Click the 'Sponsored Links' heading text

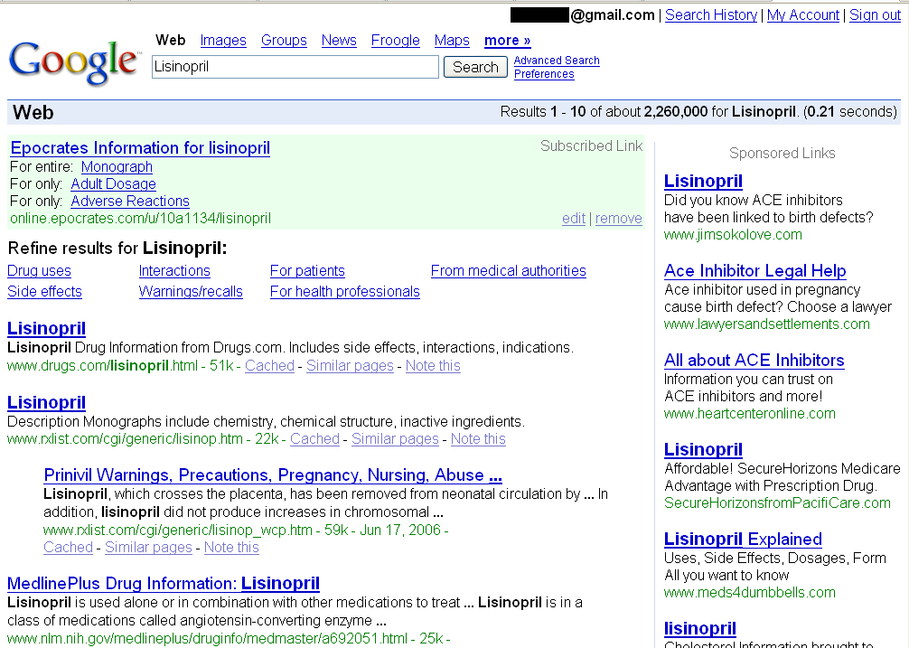click(782, 153)
